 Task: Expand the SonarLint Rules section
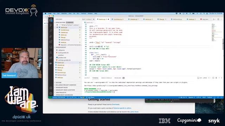[62, 87]
